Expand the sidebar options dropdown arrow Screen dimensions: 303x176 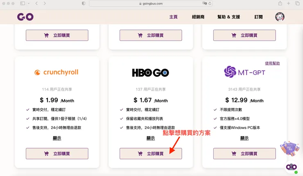click(29, 3)
